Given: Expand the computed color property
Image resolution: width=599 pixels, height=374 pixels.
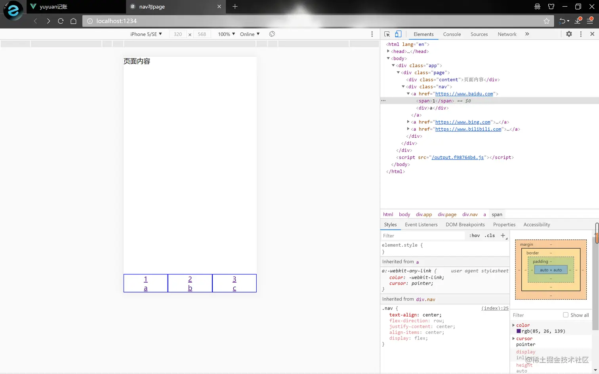Looking at the screenshot, I should tap(513, 325).
